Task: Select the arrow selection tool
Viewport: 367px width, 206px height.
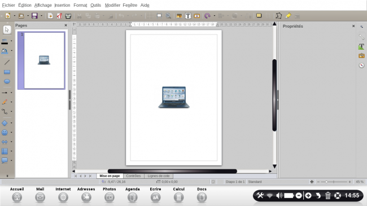Action: coord(7,29)
